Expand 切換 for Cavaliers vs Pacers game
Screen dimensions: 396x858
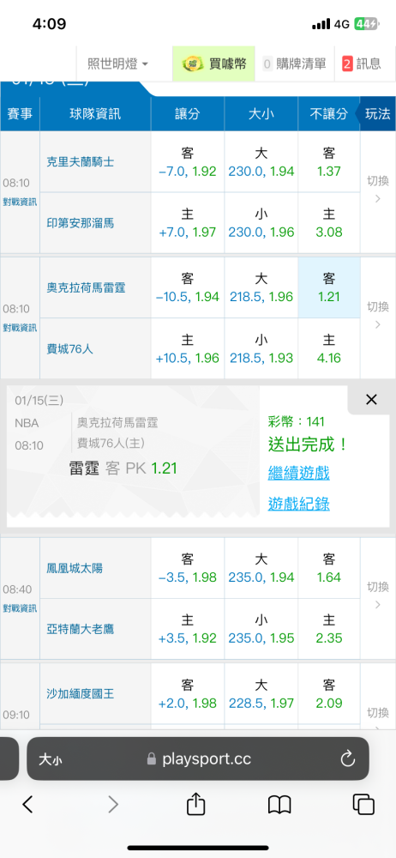tap(378, 190)
